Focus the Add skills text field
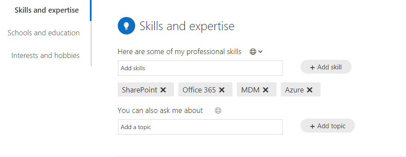The height and width of the screenshot is (157, 406). coord(200,68)
